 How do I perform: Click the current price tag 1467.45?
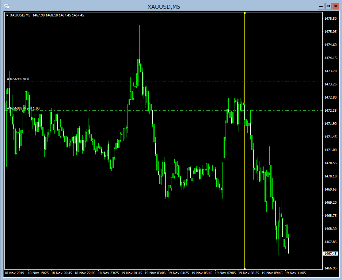pyautogui.click(x=330, y=254)
